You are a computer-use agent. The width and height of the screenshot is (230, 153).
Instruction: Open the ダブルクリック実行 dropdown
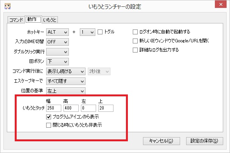point(57,52)
